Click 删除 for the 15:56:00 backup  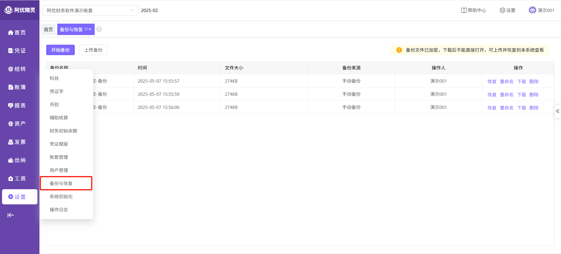pos(534,108)
